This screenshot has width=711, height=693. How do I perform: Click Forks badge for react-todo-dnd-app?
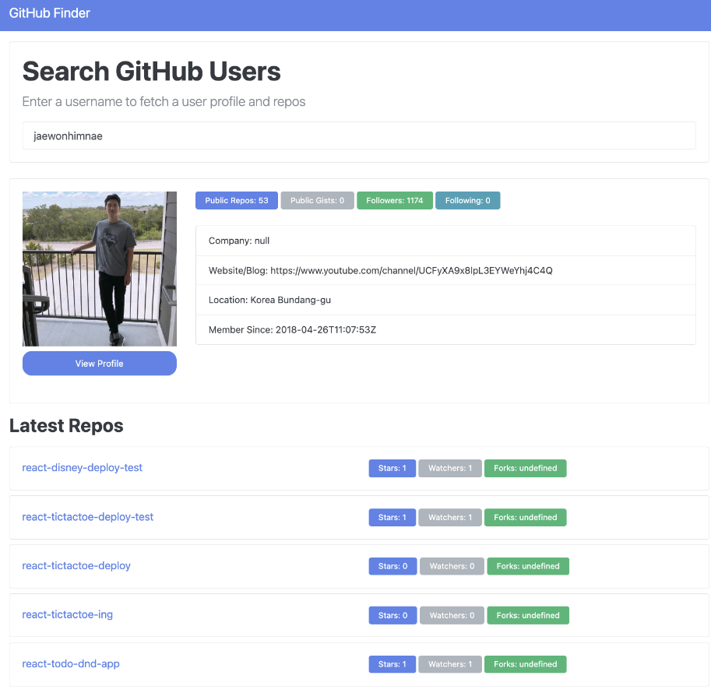point(525,664)
